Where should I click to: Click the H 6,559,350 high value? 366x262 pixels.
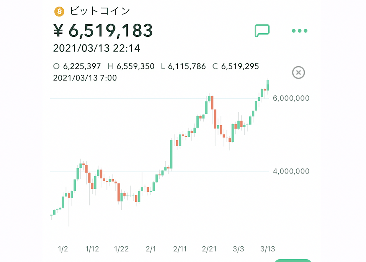coord(131,67)
